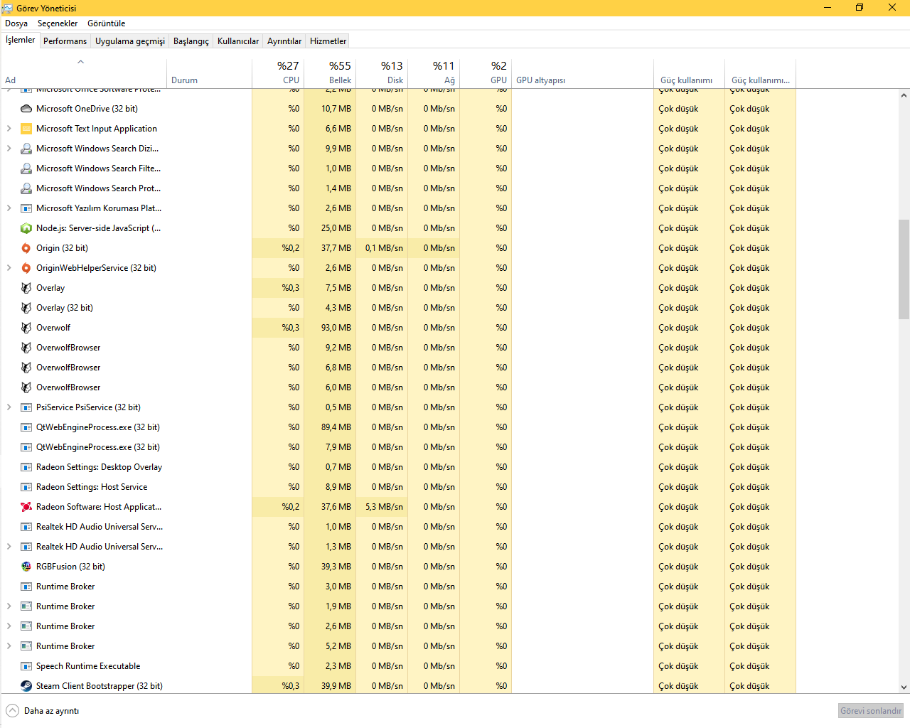Click the 37,7 MB Origin memory cell
Screen dimensions: 910x728
tap(330, 248)
